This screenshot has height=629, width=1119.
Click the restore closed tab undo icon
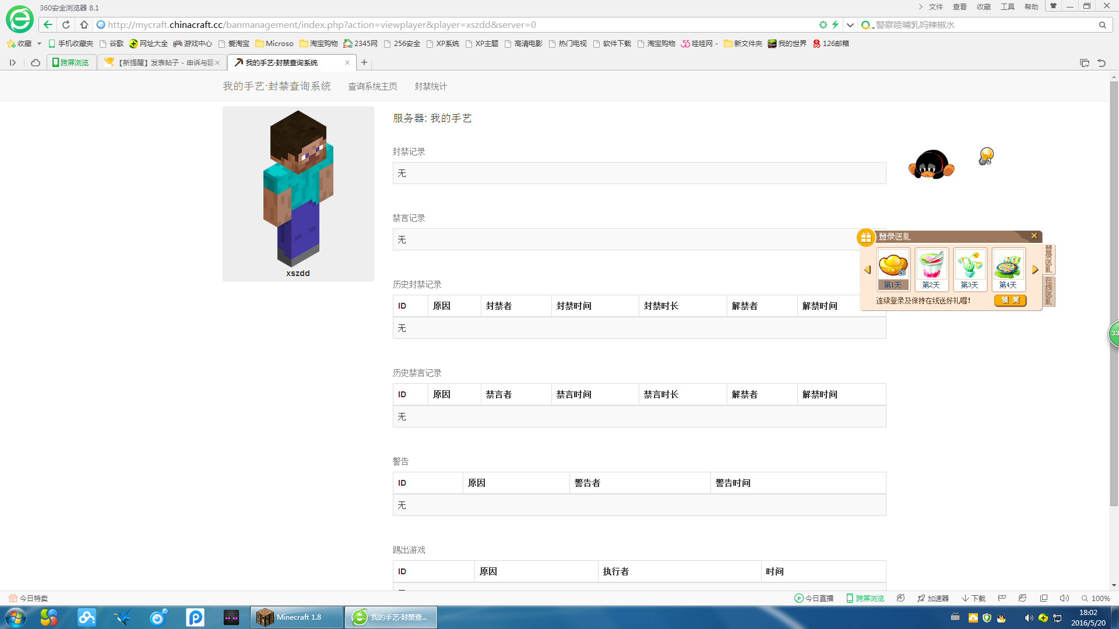pos(1102,63)
